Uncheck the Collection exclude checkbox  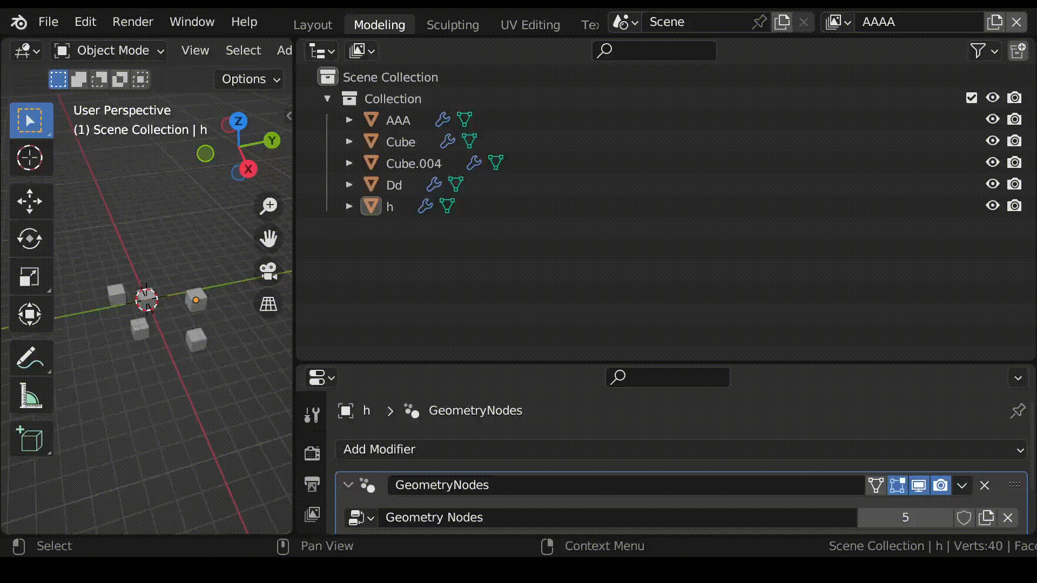(972, 98)
